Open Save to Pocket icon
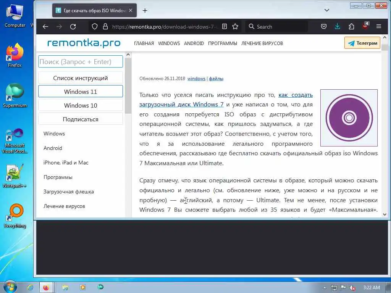The image size is (391, 293). click(x=324, y=26)
